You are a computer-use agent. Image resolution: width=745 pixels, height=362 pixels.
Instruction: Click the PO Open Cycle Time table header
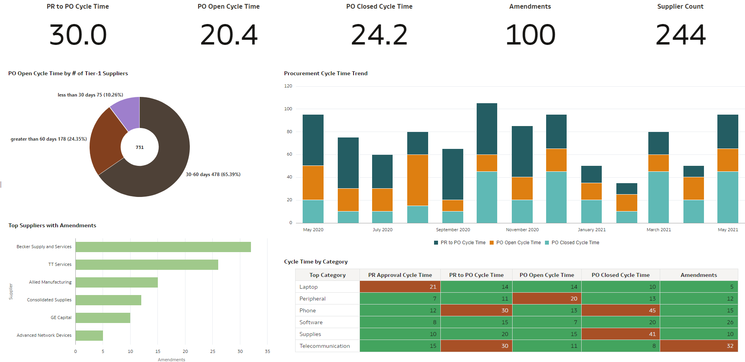coord(547,275)
